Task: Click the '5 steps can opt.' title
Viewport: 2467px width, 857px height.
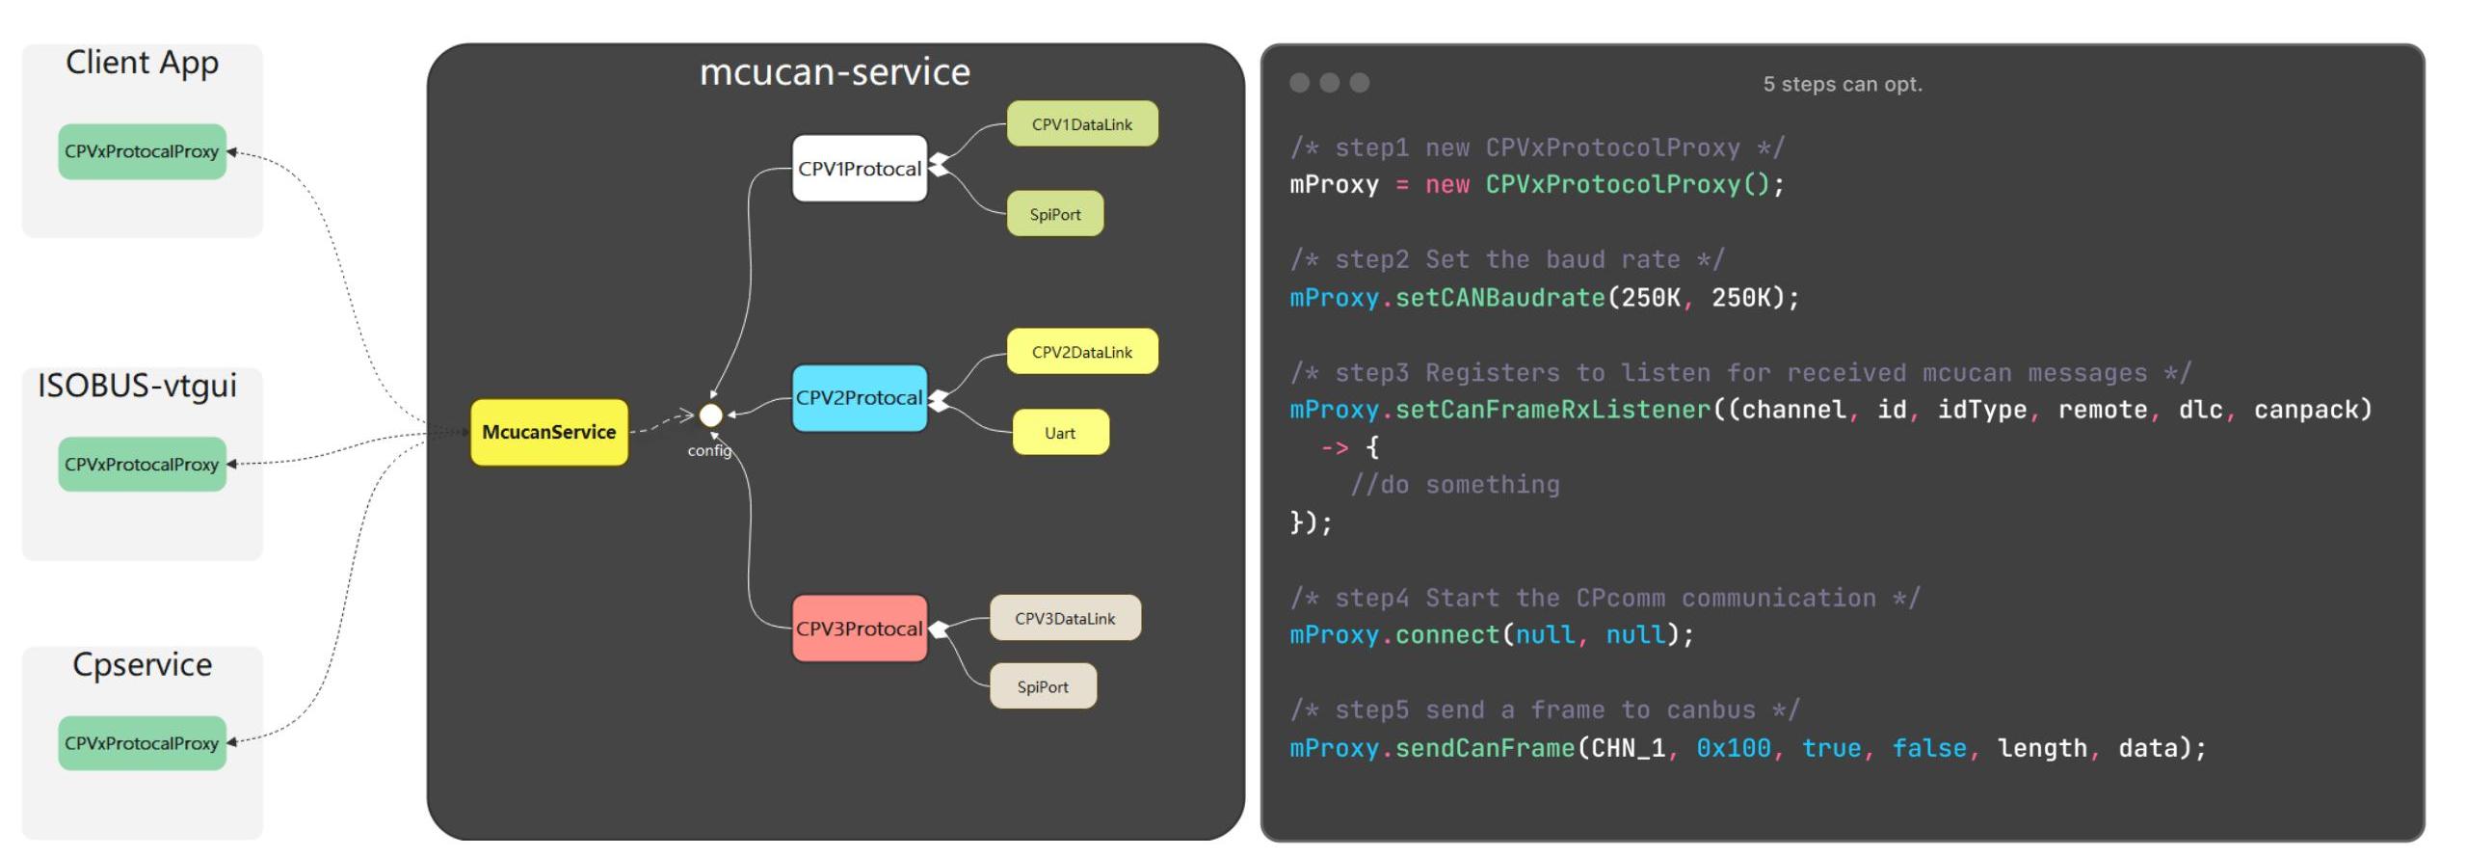Action: tap(1843, 84)
